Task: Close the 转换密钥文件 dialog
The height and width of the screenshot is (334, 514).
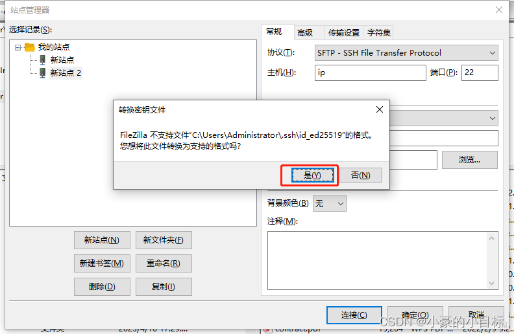Action: [380, 109]
